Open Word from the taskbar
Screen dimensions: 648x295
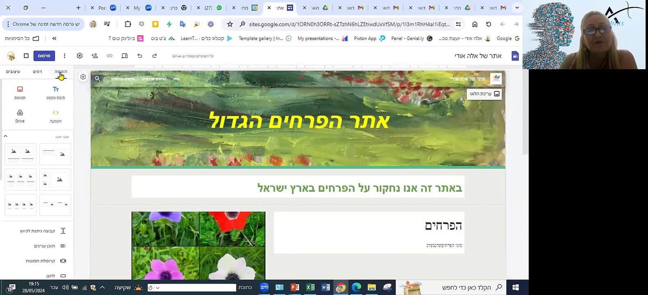(326, 288)
